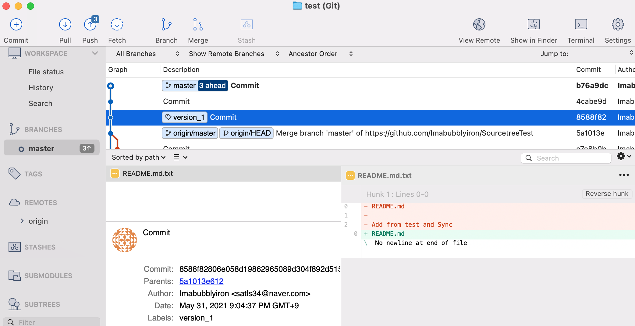Open the diff options gear dropdown

[x=624, y=156]
